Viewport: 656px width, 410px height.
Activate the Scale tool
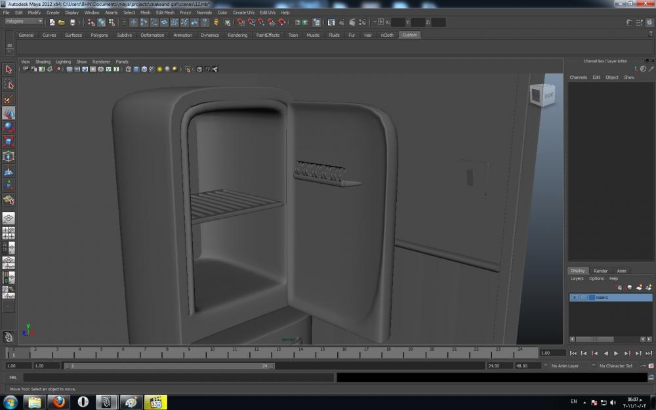pyautogui.click(x=9, y=142)
